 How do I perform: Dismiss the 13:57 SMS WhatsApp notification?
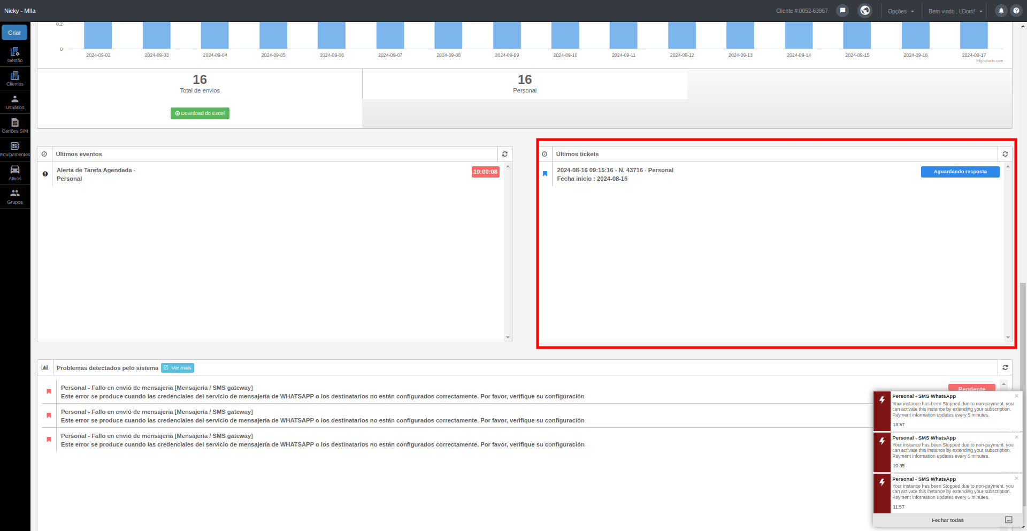click(1017, 396)
